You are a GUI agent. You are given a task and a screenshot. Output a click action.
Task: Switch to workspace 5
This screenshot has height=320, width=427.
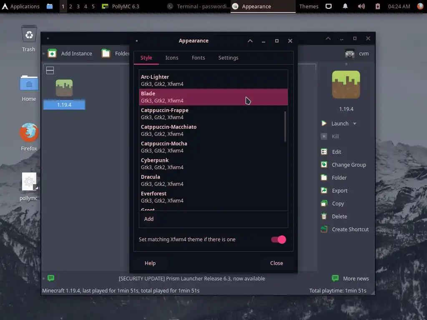tap(93, 6)
